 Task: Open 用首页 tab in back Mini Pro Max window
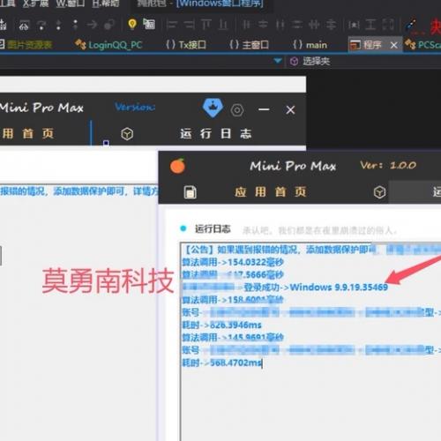point(27,133)
